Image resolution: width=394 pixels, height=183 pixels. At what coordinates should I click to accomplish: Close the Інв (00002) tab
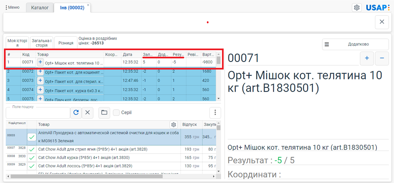pos(88,5)
